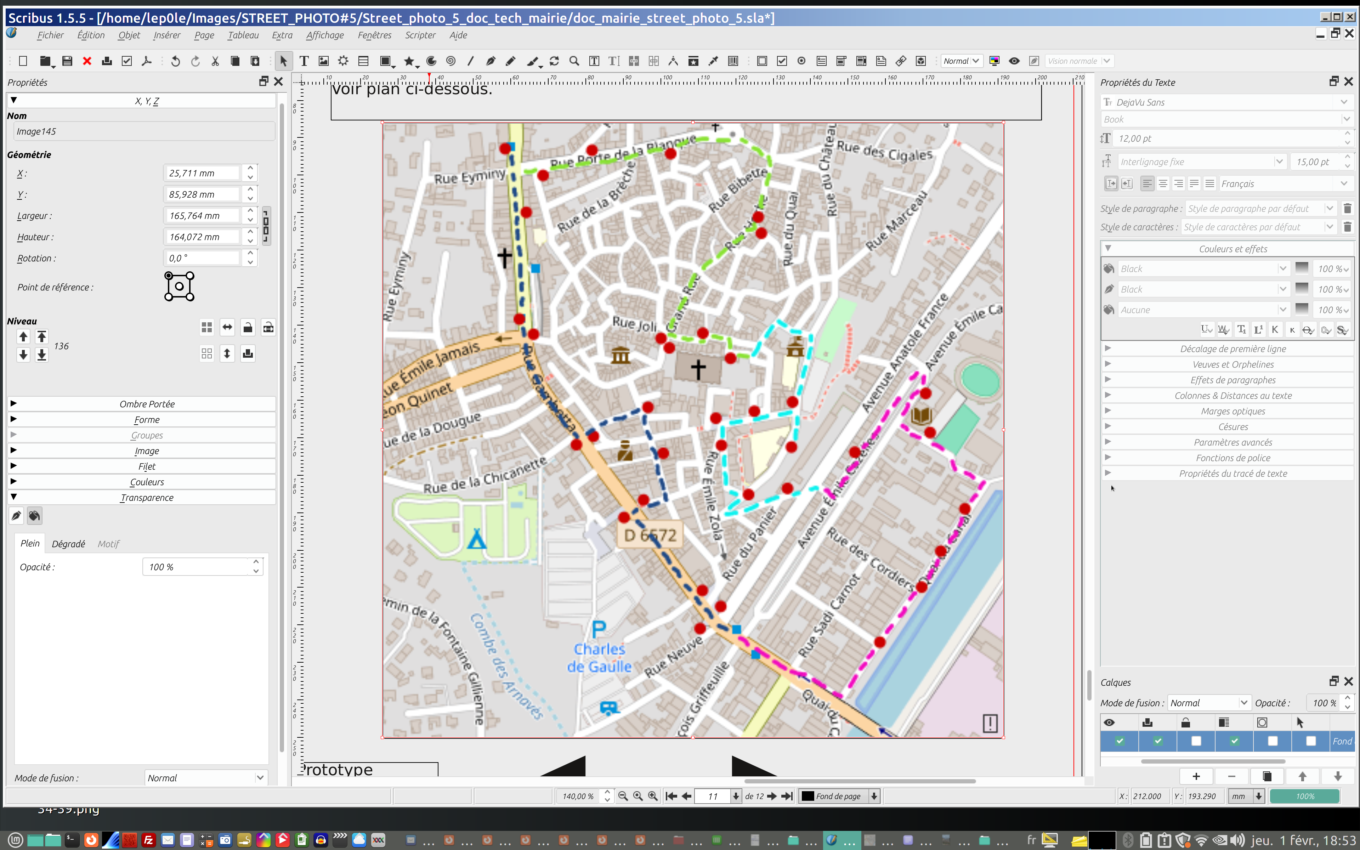The image size is (1360, 850).
Task: Click the Table tool icon
Action: [x=363, y=61]
